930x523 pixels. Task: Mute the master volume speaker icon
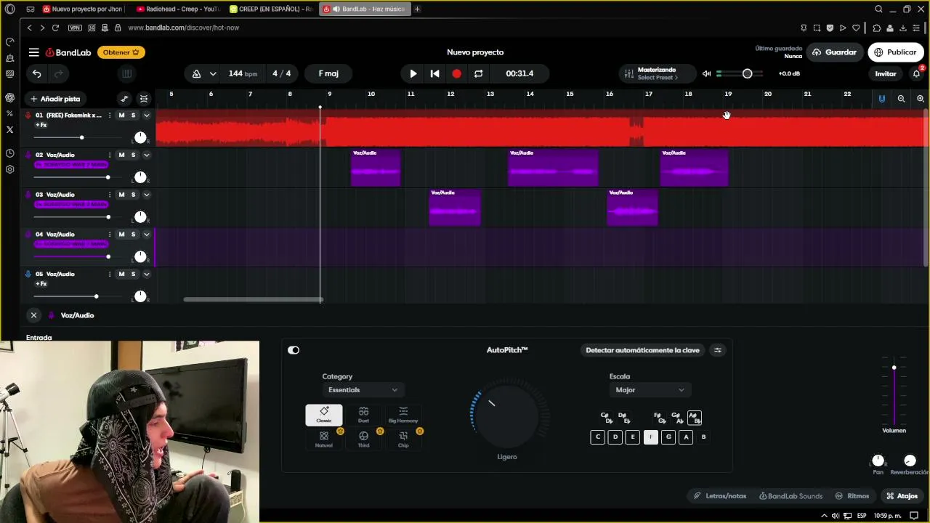pos(706,73)
